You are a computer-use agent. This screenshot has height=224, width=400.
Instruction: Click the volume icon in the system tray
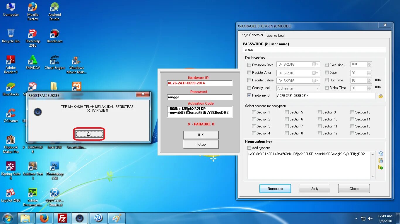371,218
